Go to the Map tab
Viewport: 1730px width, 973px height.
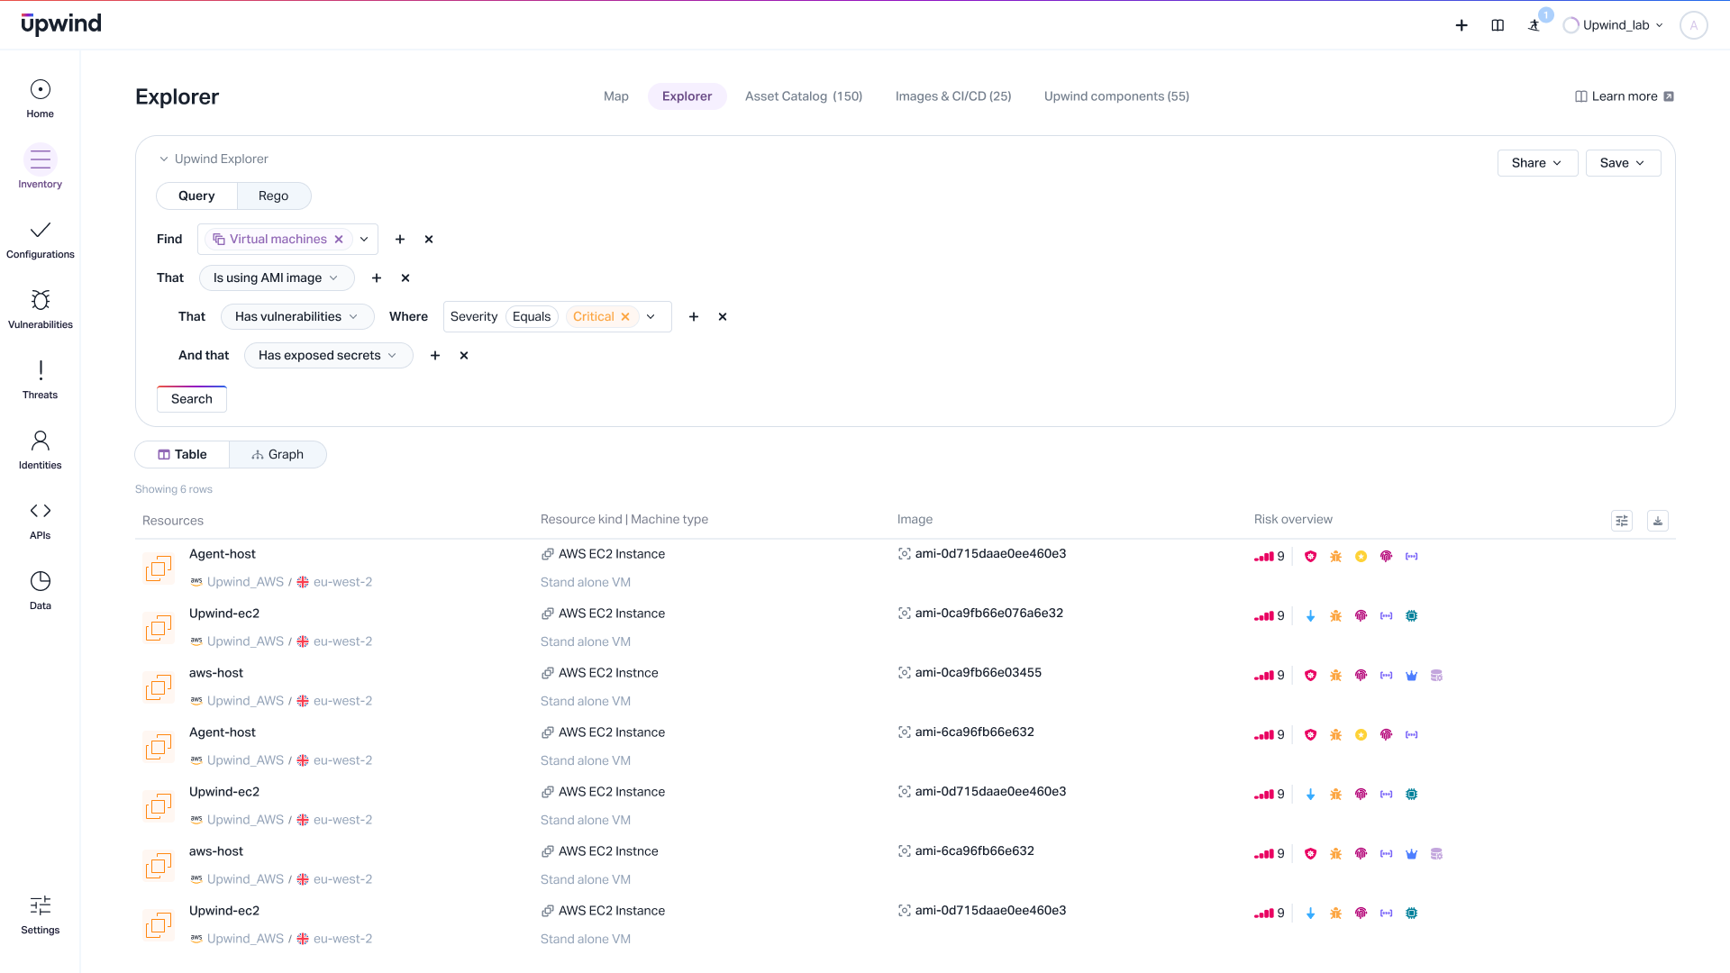click(x=616, y=96)
